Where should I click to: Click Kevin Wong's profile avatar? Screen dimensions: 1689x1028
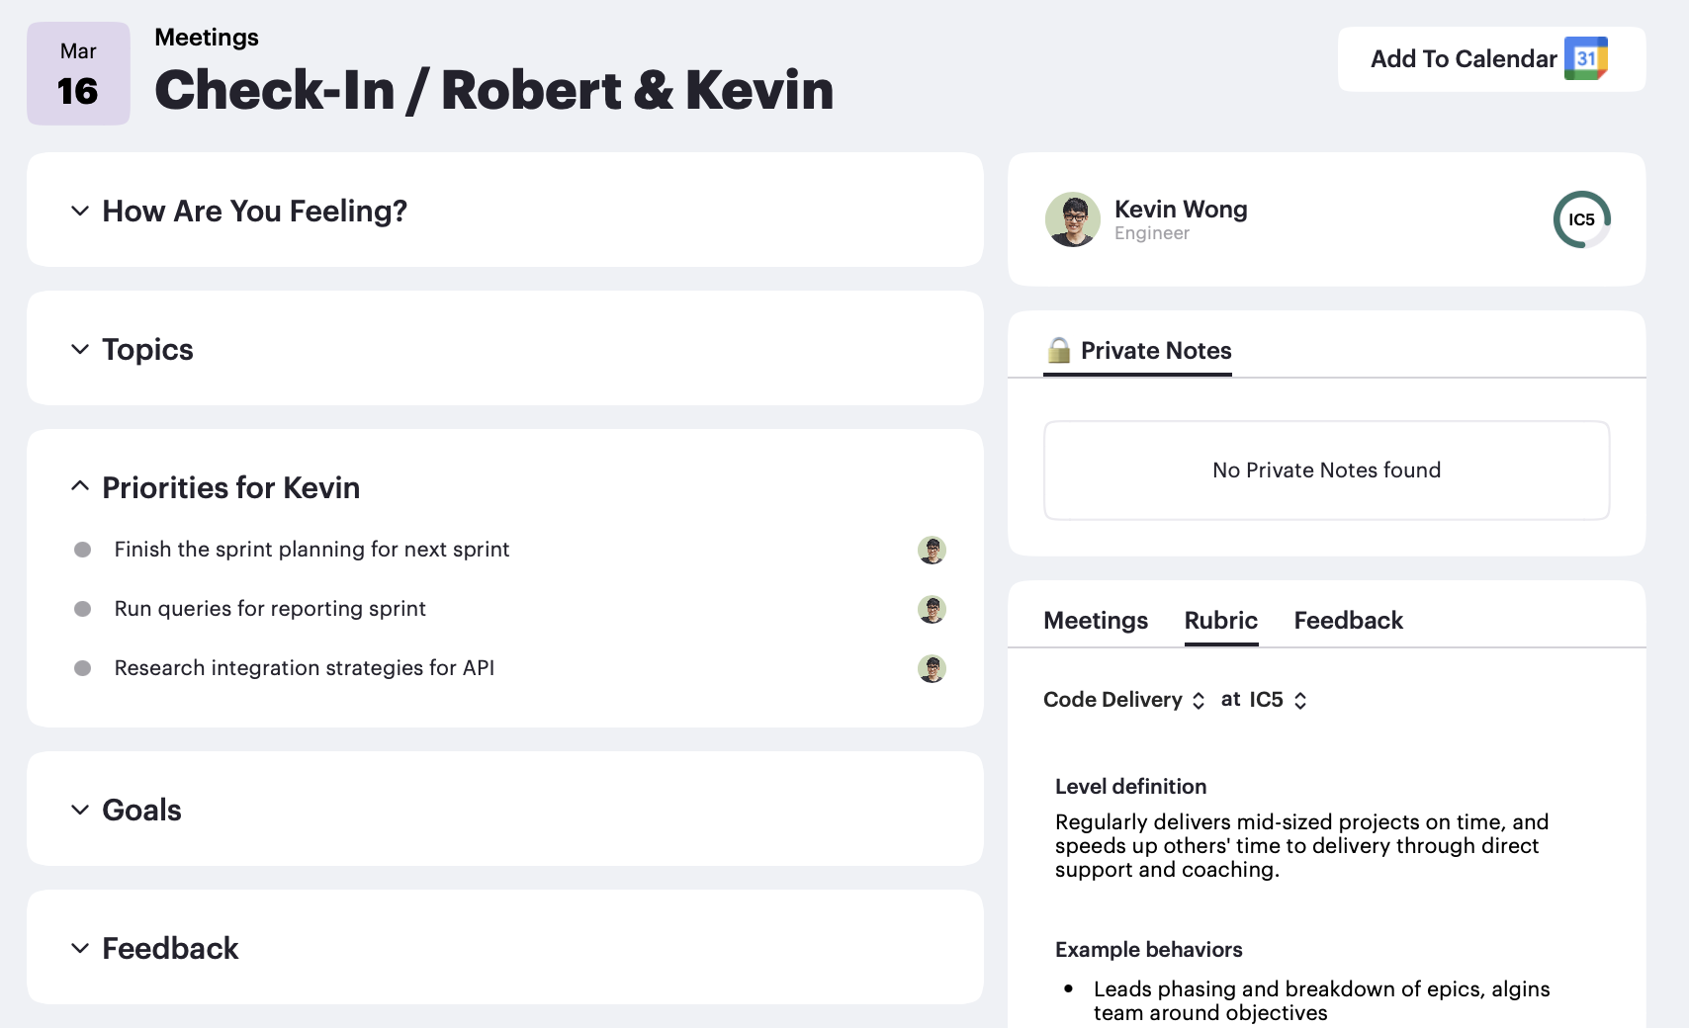tap(1073, 219)
